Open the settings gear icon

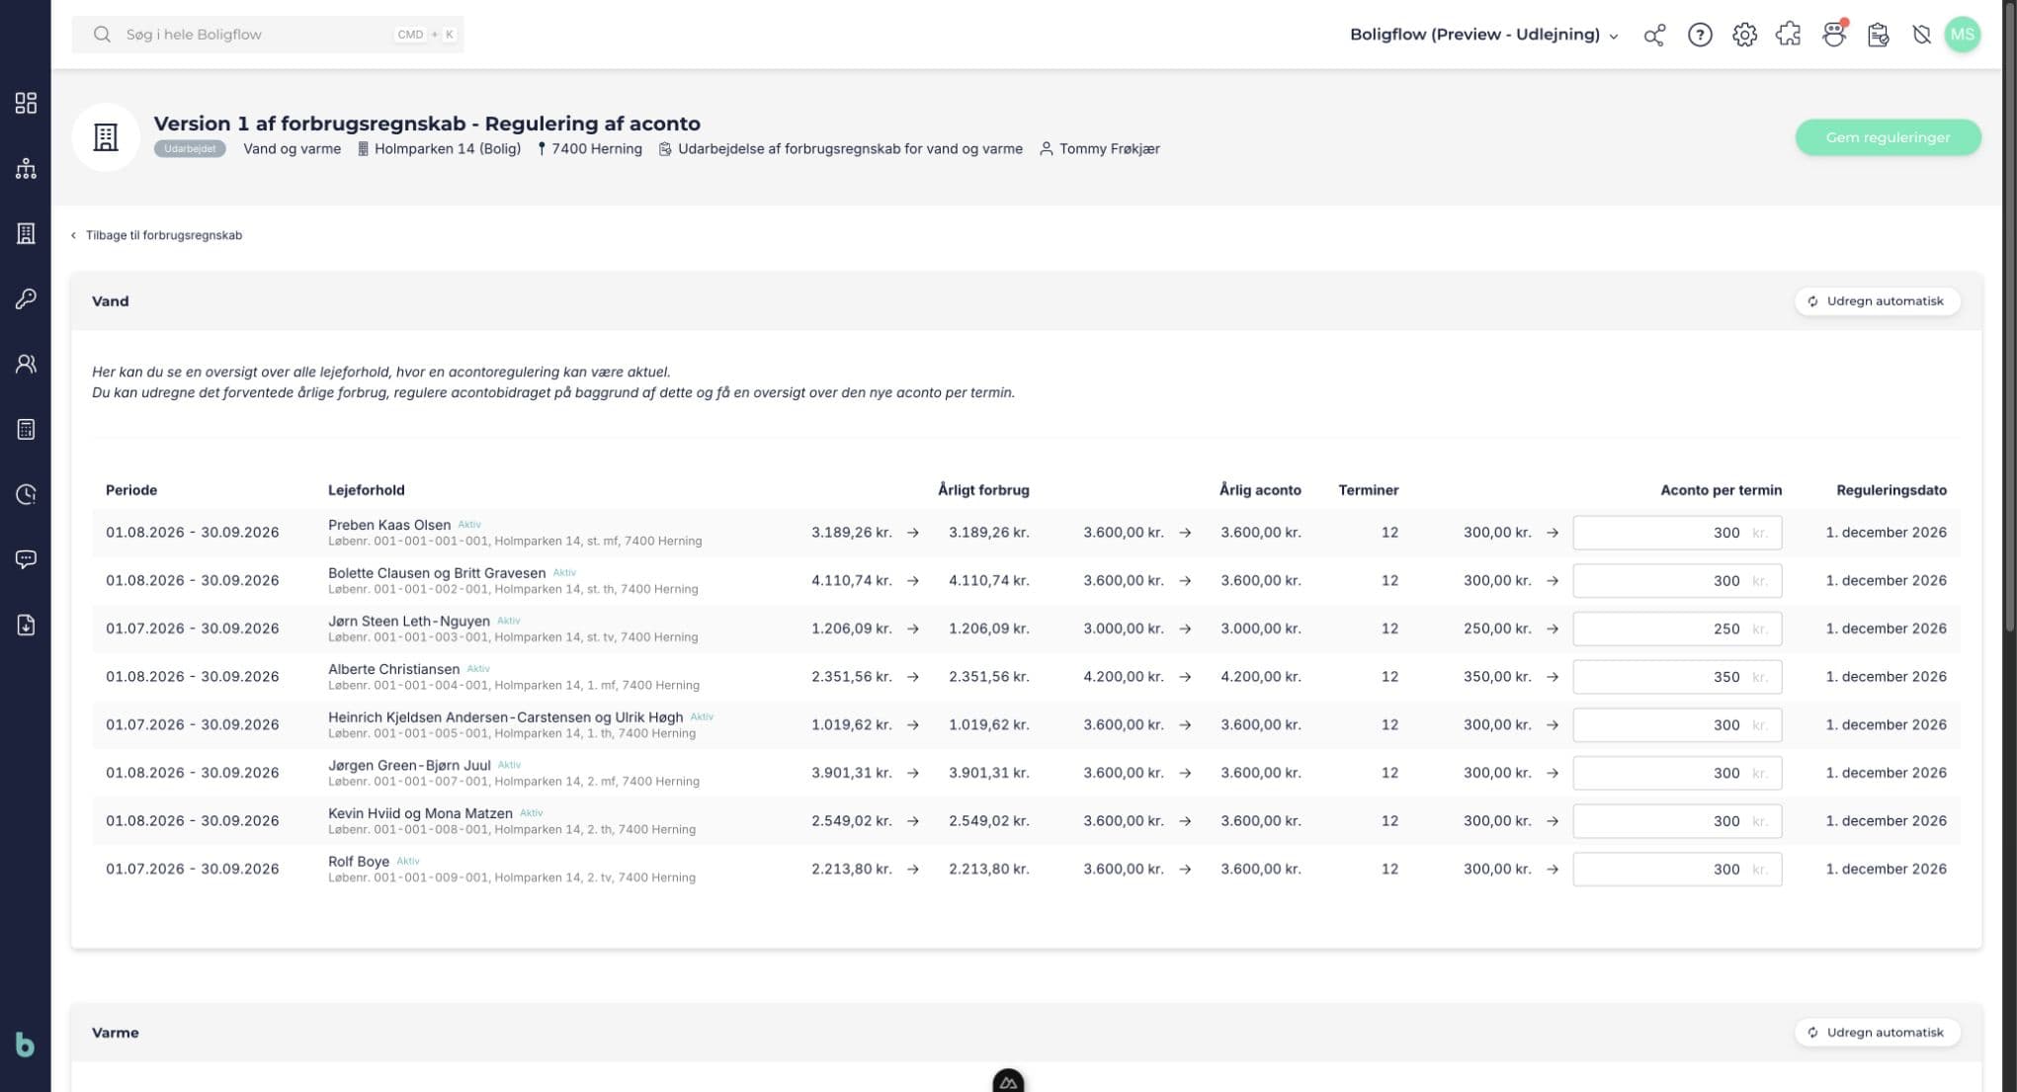[x=1744, y=35]
